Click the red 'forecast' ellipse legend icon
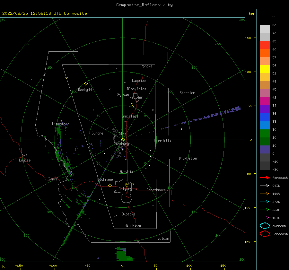This screenshot has width=289, height=270. pyautogui.click(x=265, y=234)
